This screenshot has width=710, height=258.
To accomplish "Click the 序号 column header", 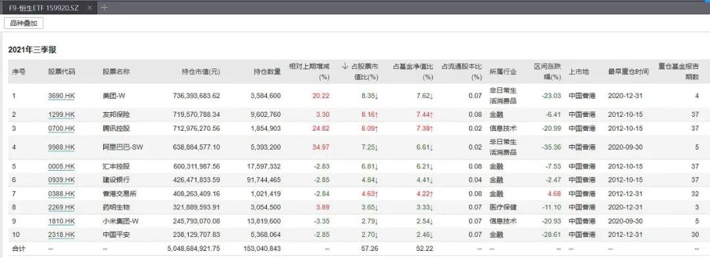I will click(x=18, y=72).
